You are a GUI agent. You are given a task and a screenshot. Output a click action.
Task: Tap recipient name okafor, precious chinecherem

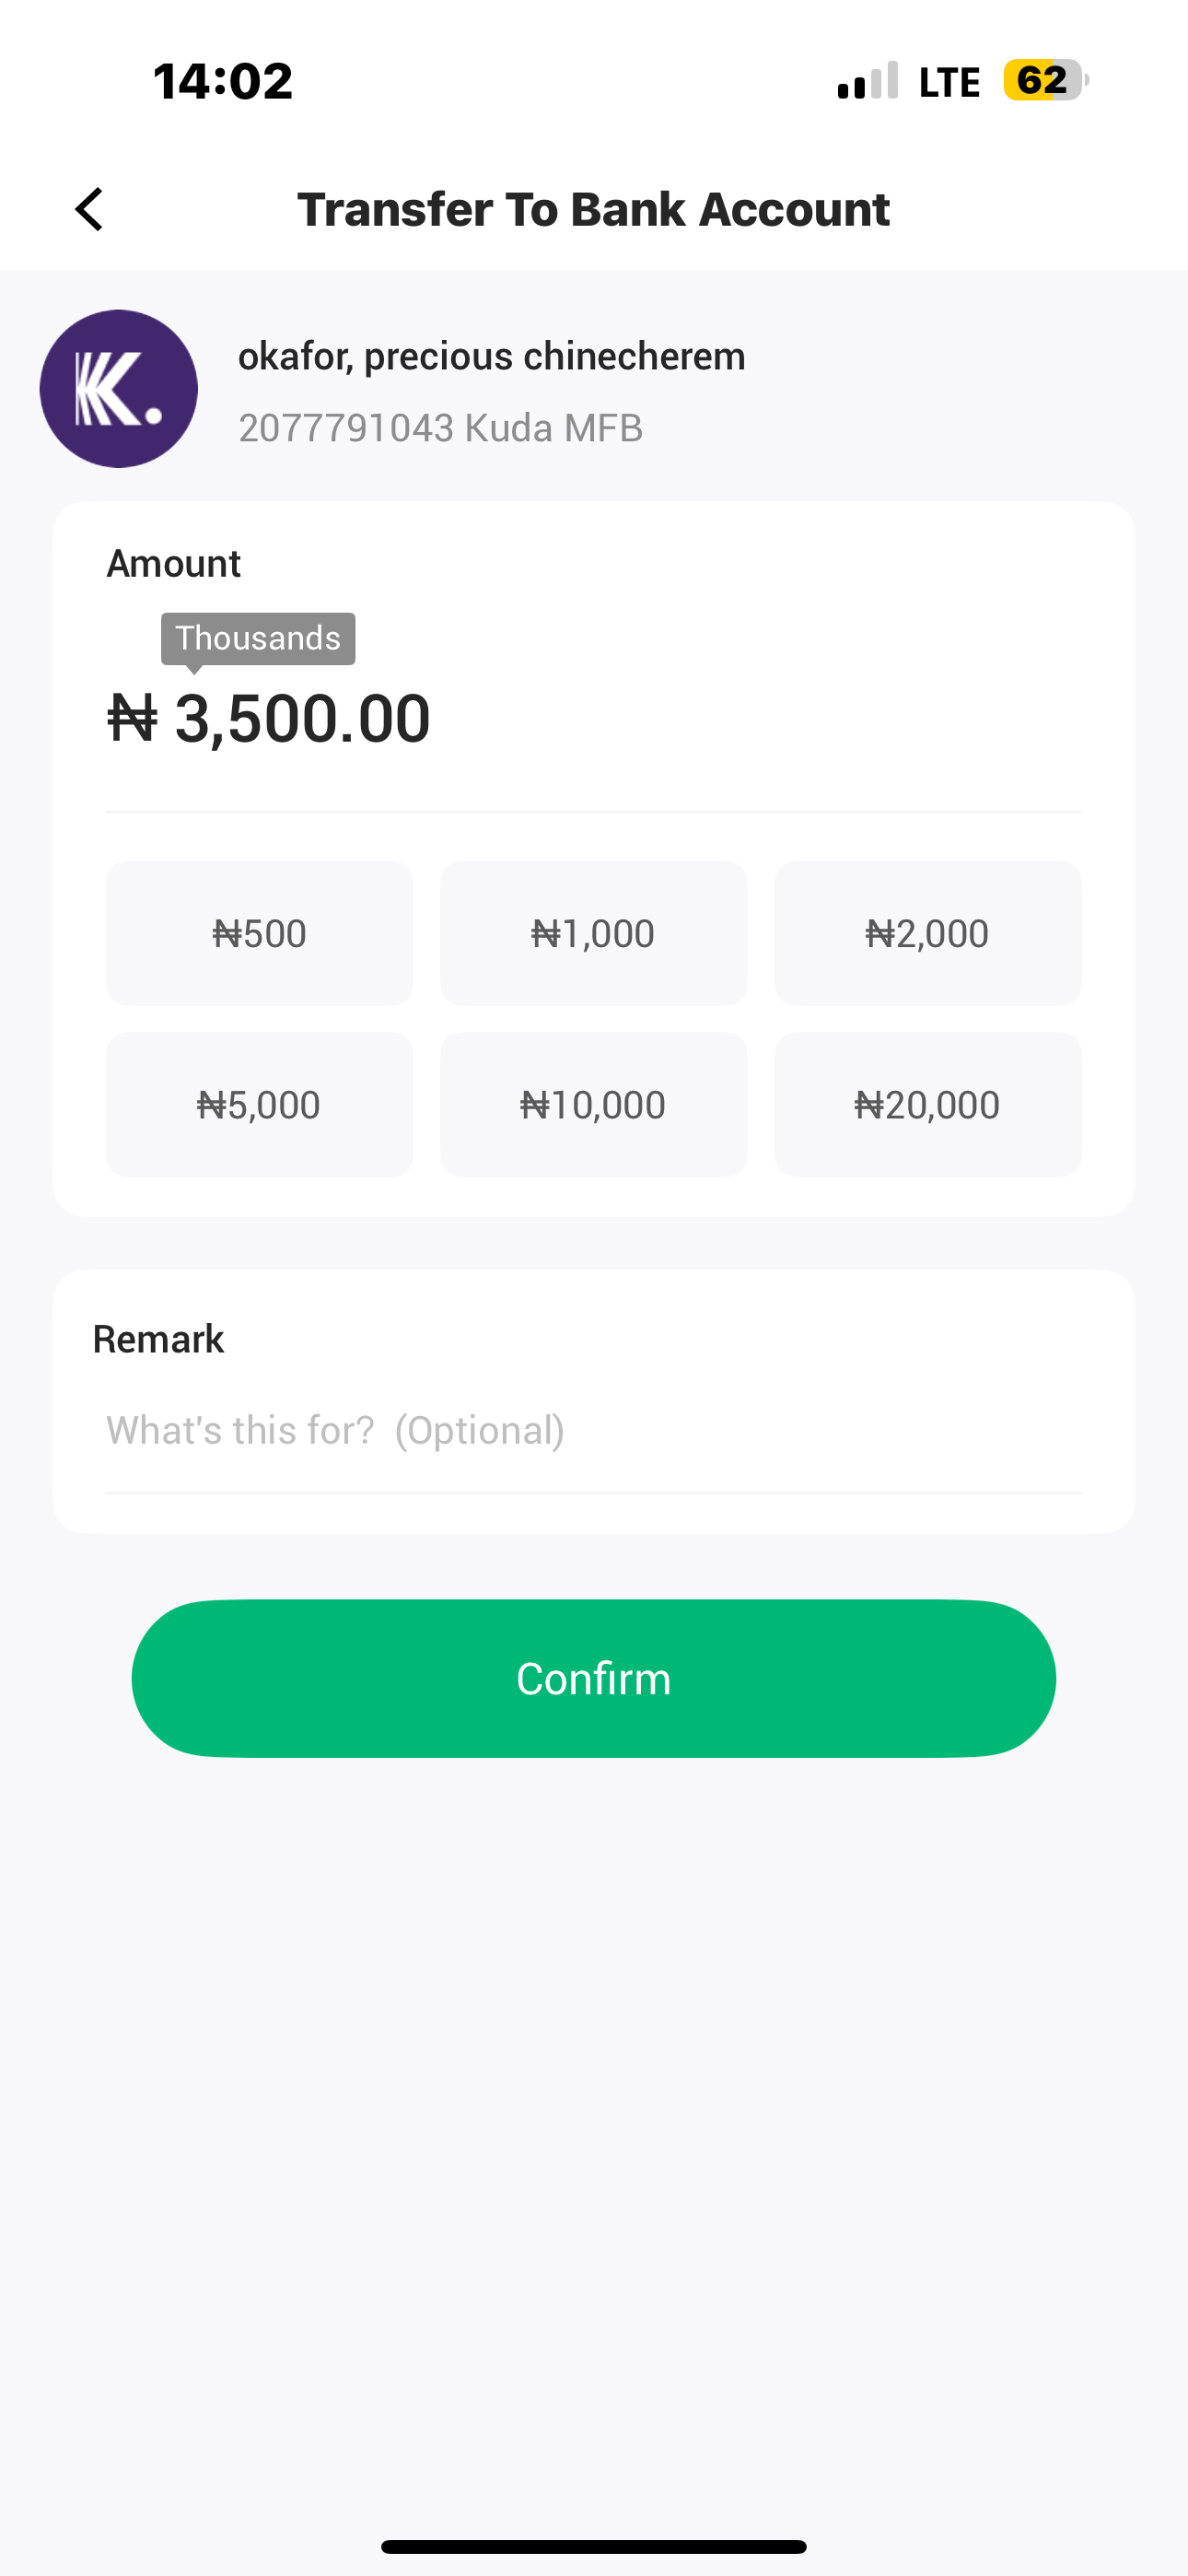point(491,356)
